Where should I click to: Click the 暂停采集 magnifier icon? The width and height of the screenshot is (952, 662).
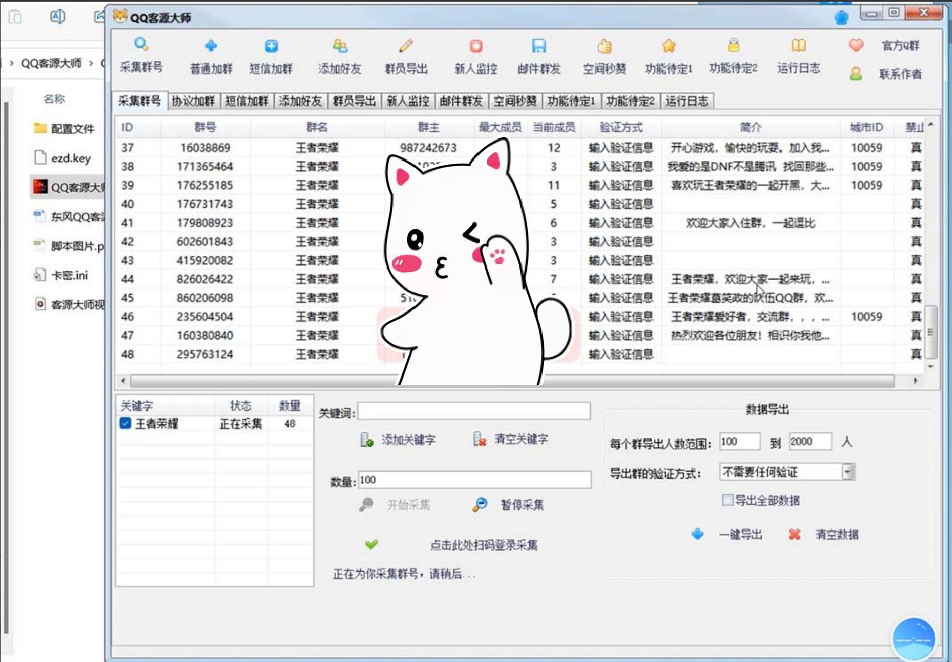(479, 504)
